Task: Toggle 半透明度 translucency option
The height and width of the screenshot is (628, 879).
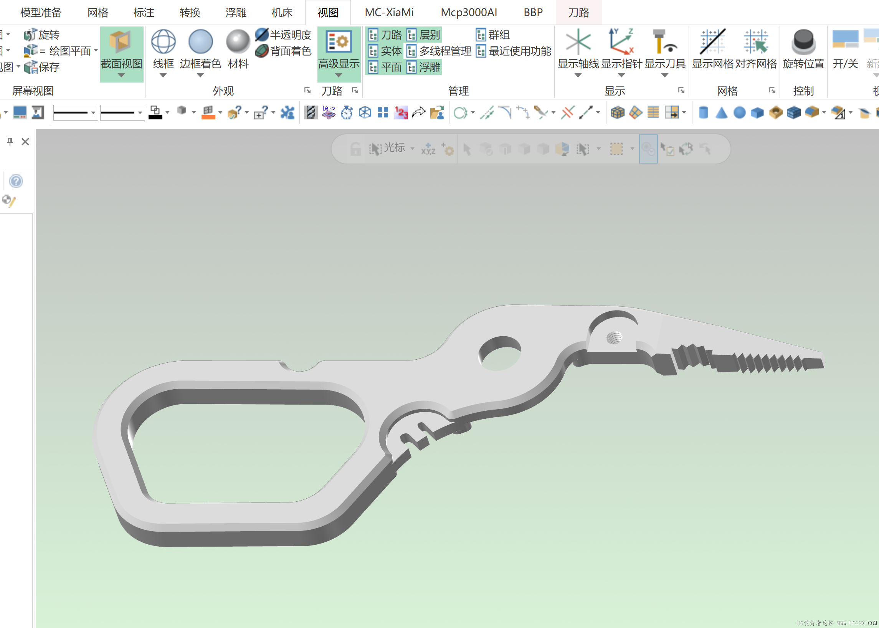Action: 284,35
